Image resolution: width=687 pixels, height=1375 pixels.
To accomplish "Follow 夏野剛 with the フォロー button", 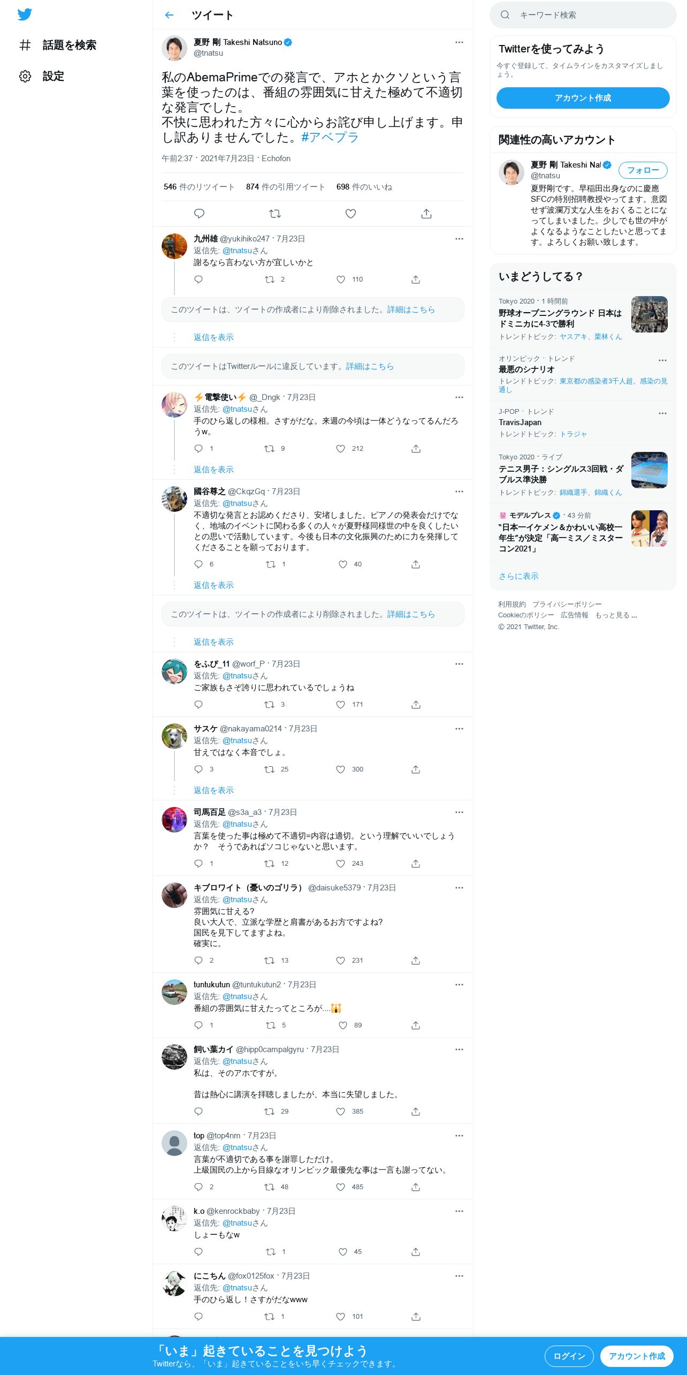I will [643, 170].
